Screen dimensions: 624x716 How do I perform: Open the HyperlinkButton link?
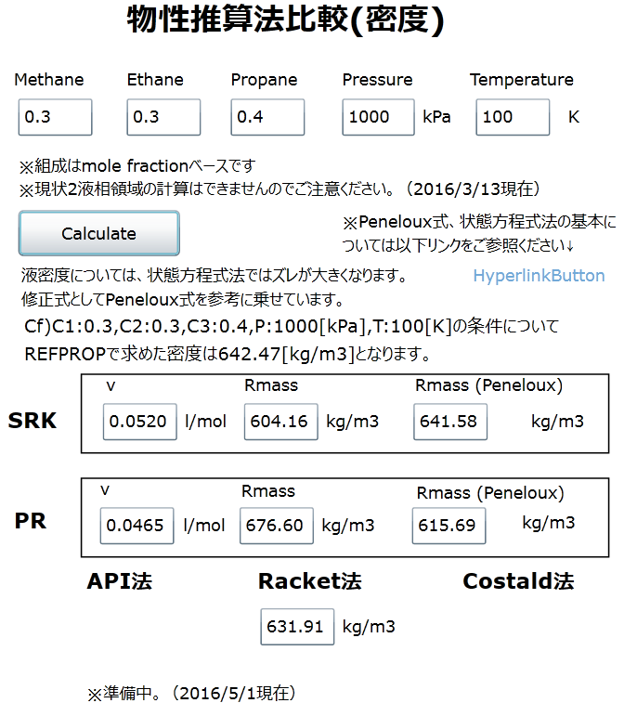coord(539,276)
